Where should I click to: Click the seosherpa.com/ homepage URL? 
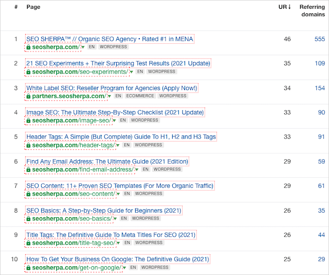(x=56, y=47)
